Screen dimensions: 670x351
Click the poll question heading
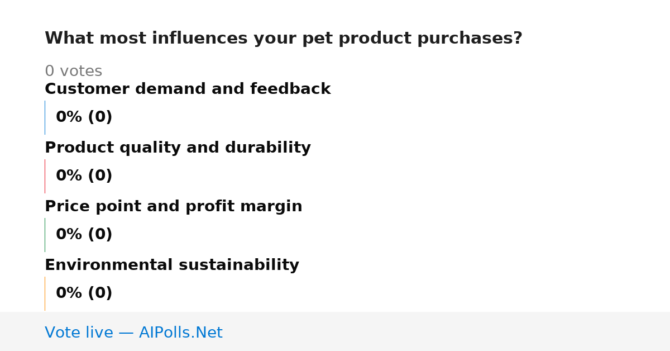(284, 38)
